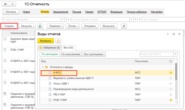185x110 pixels.
Task: Clear the search field with the x icon
Action: click(x=175, y=54)
